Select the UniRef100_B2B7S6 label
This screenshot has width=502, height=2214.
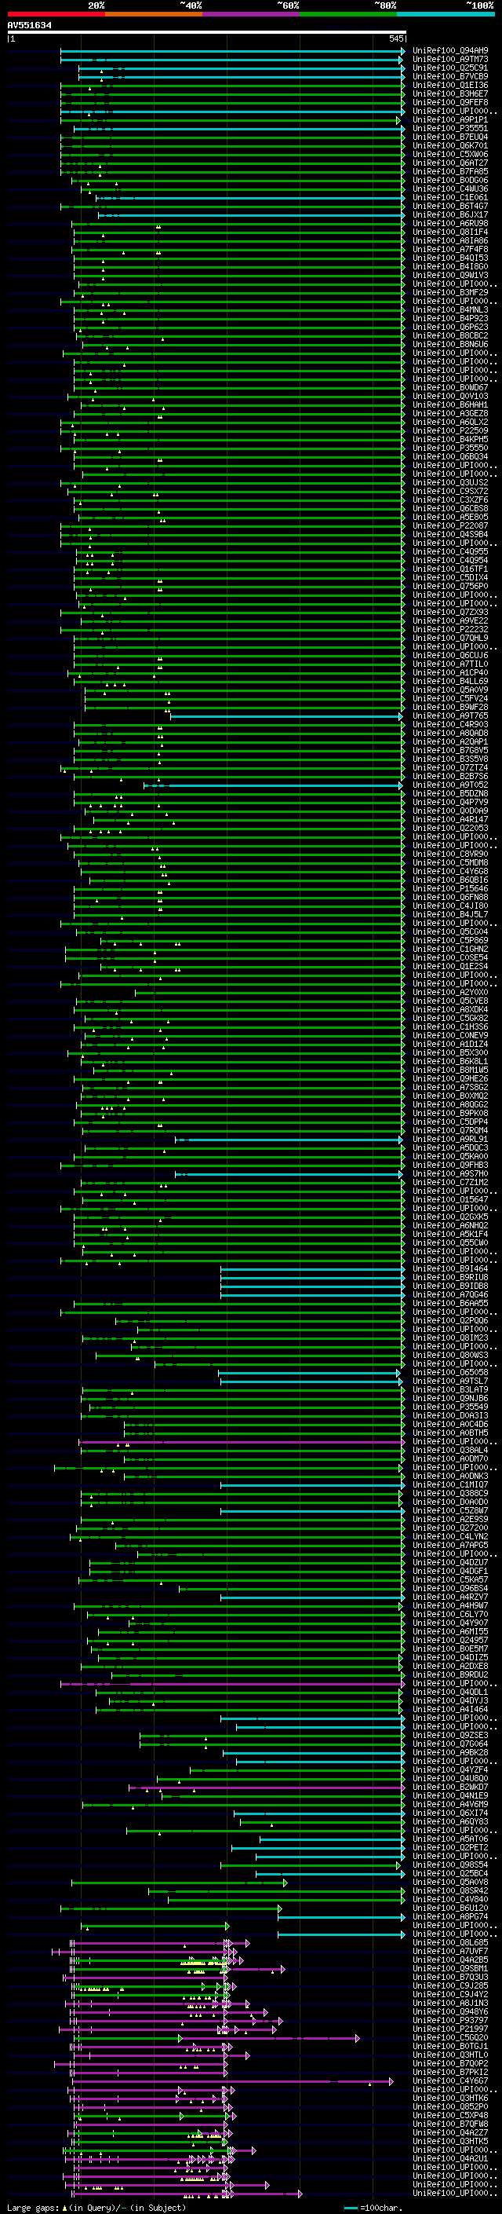[450, 776]
